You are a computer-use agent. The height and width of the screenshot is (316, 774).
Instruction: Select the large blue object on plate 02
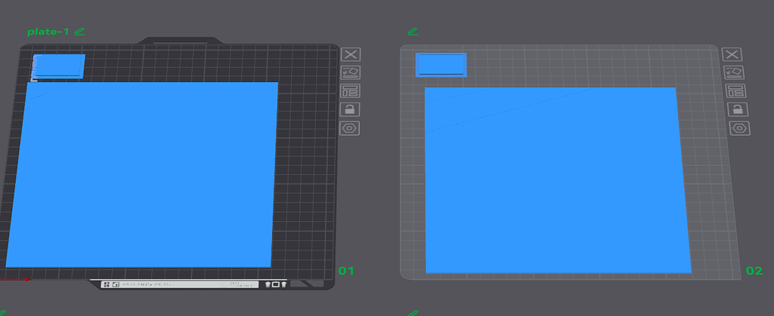click(x=558, y=180)
